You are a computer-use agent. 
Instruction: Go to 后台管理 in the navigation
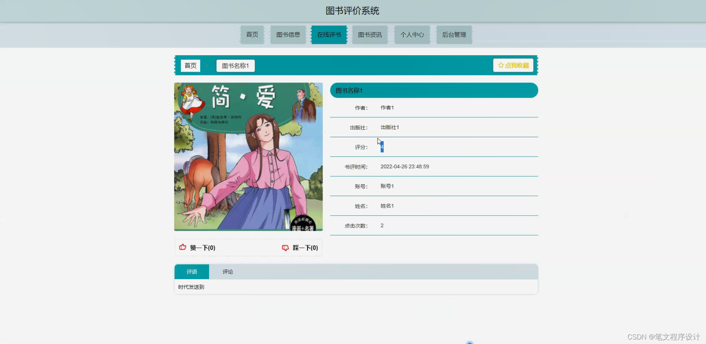(454, 35)
